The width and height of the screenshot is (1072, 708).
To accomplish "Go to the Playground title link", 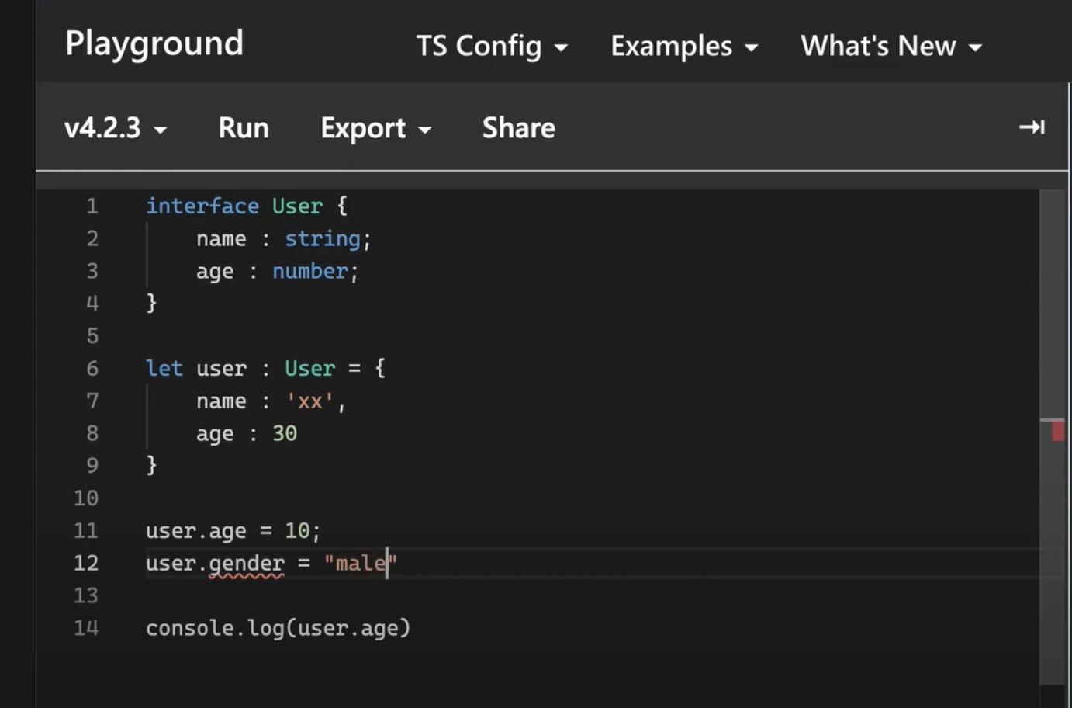I will click(x=154, y=43).
